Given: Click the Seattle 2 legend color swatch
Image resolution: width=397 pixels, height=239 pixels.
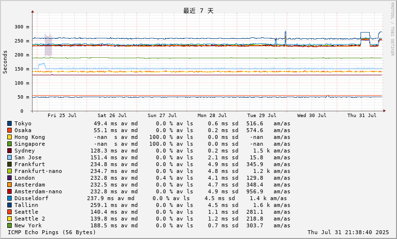Looking at the screenshot, I should (9, 219).
